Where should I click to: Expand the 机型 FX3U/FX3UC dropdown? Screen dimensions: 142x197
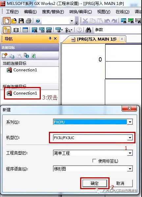tap(130, 138)
